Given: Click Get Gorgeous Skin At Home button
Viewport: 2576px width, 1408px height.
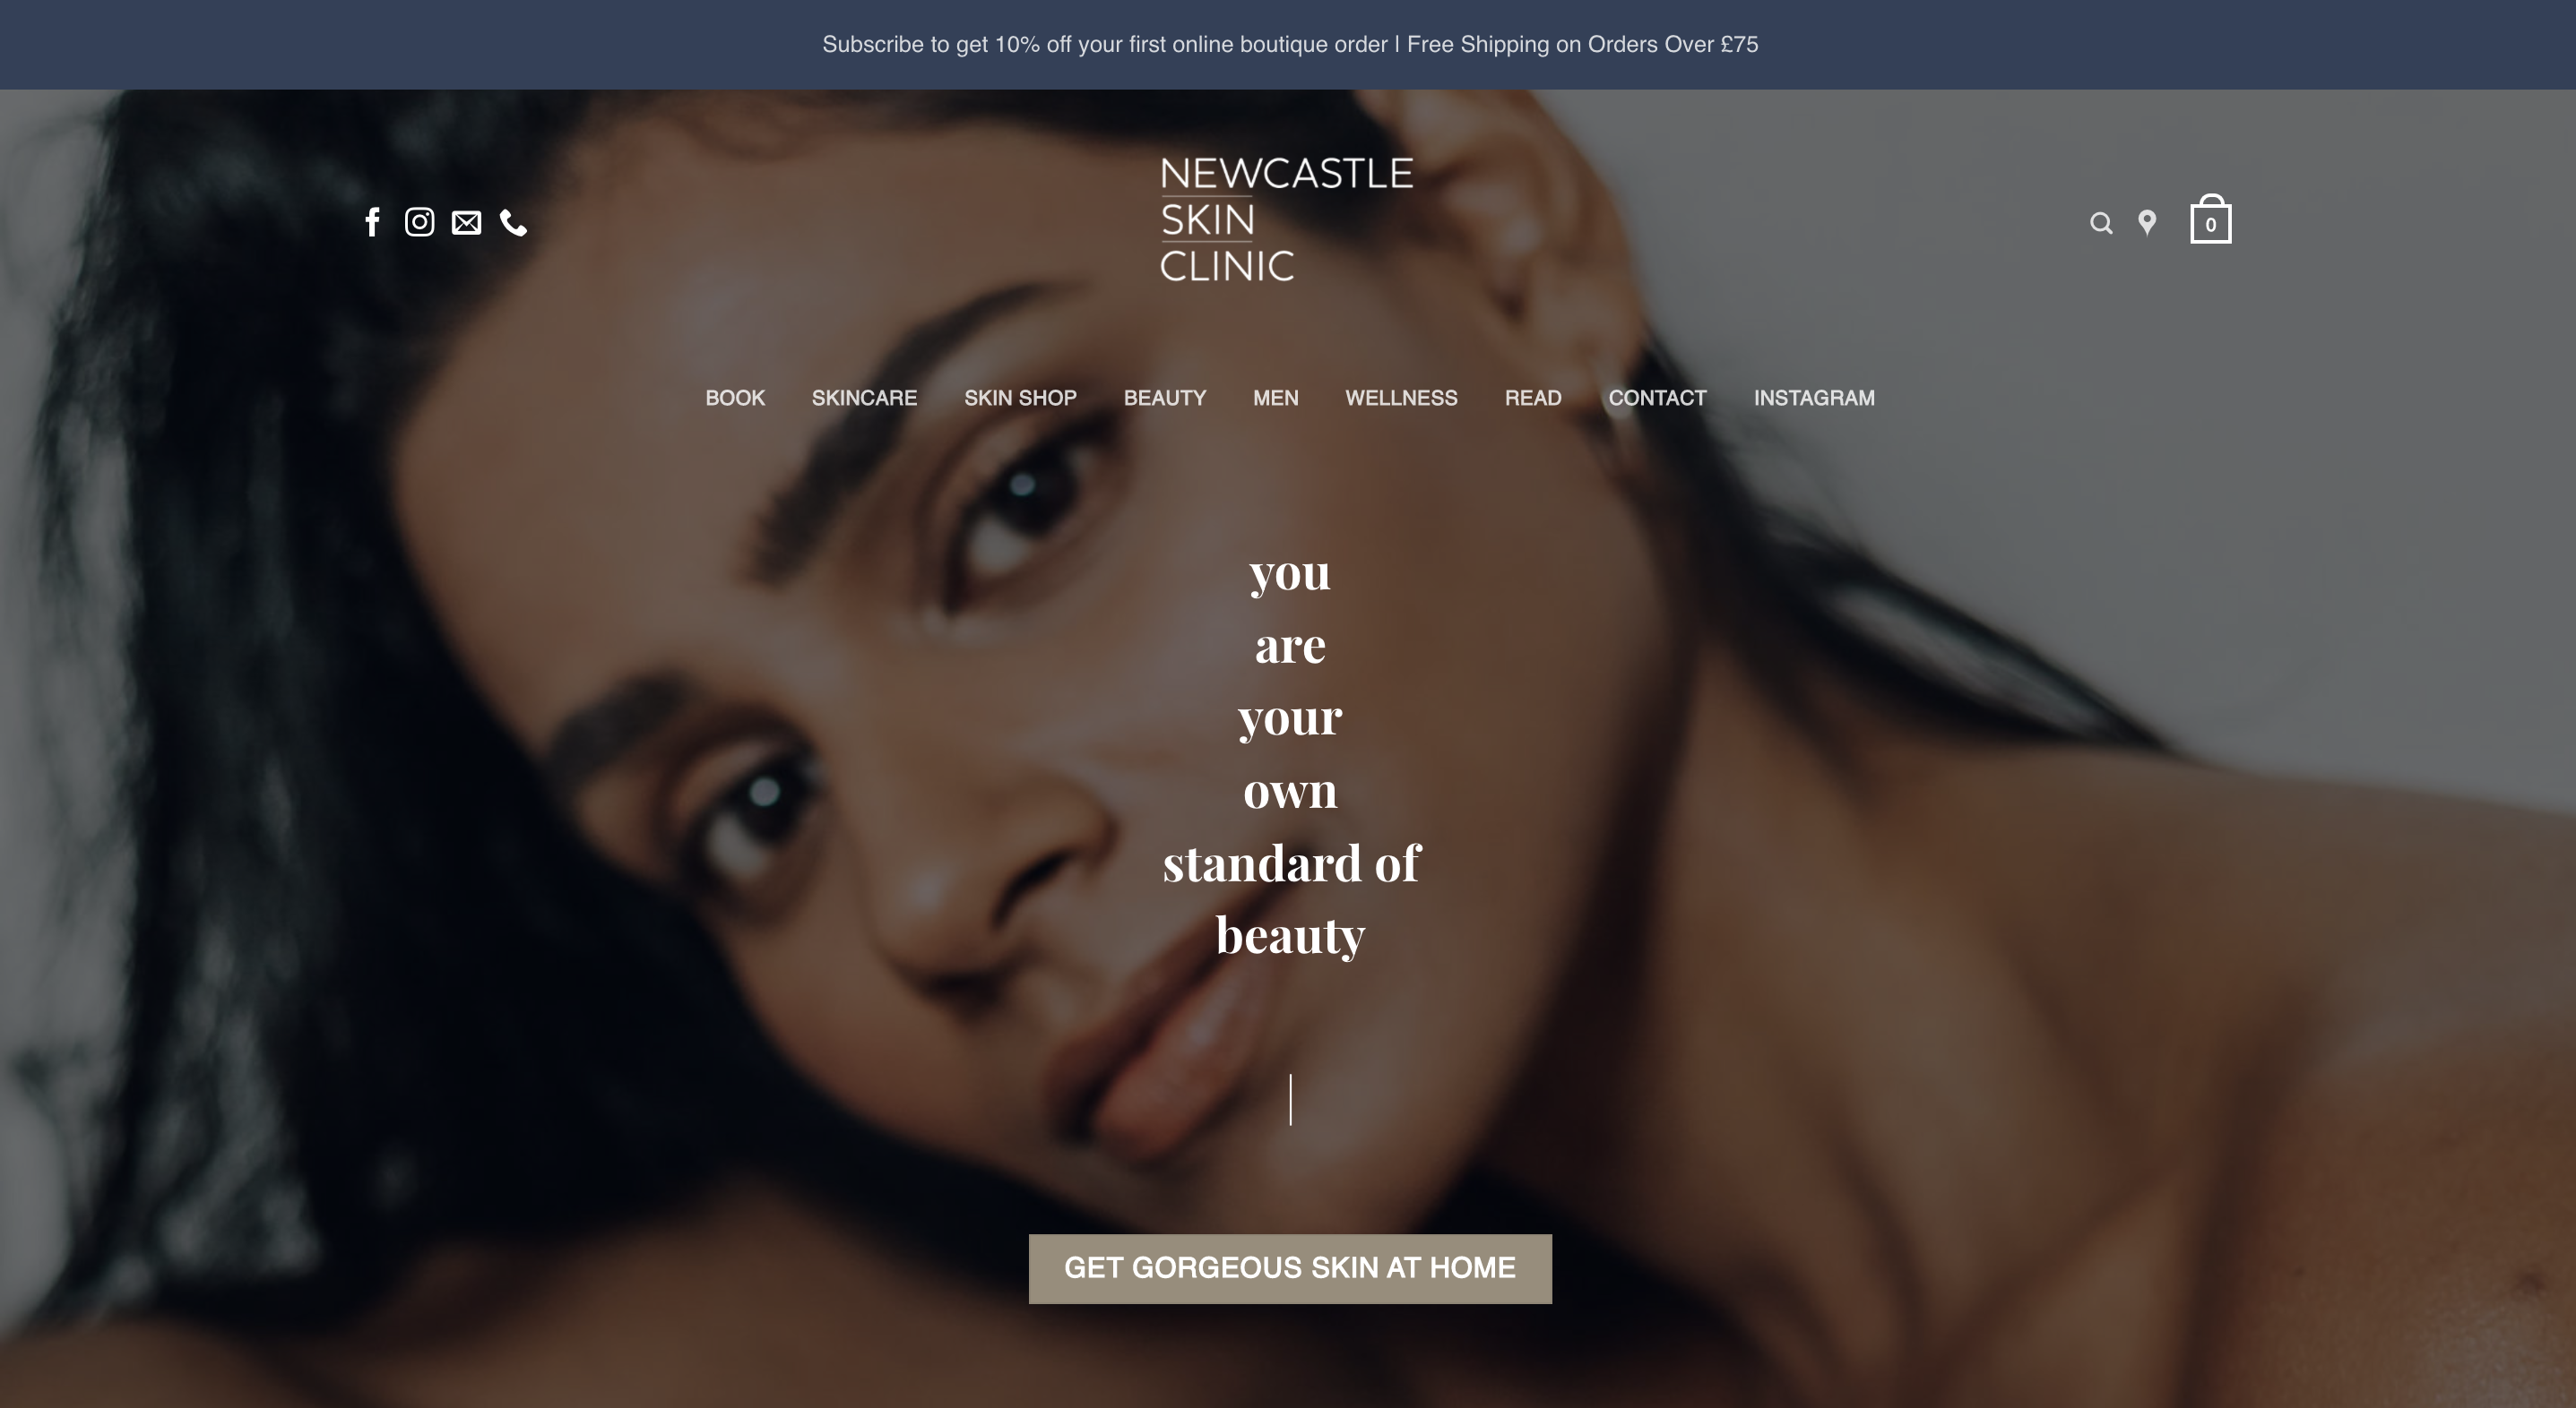Looking at the screenshot, I should point(1290,1268).
